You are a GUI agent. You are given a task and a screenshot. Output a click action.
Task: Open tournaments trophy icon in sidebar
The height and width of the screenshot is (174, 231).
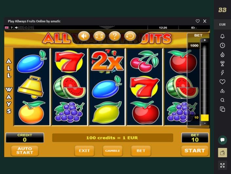(222, 64)
